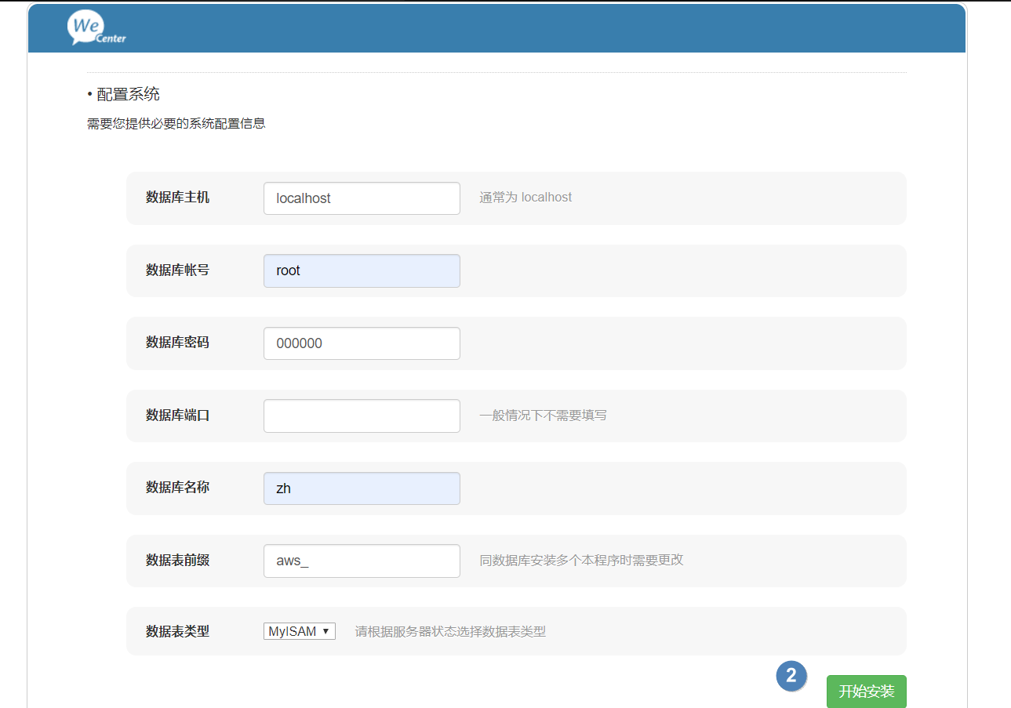Image resolution: width=1011 pixels, height=708 pixels.
Task: Click the hint 同数据库安装多个本程序时需要更改
Action: [x=581, y=560]
